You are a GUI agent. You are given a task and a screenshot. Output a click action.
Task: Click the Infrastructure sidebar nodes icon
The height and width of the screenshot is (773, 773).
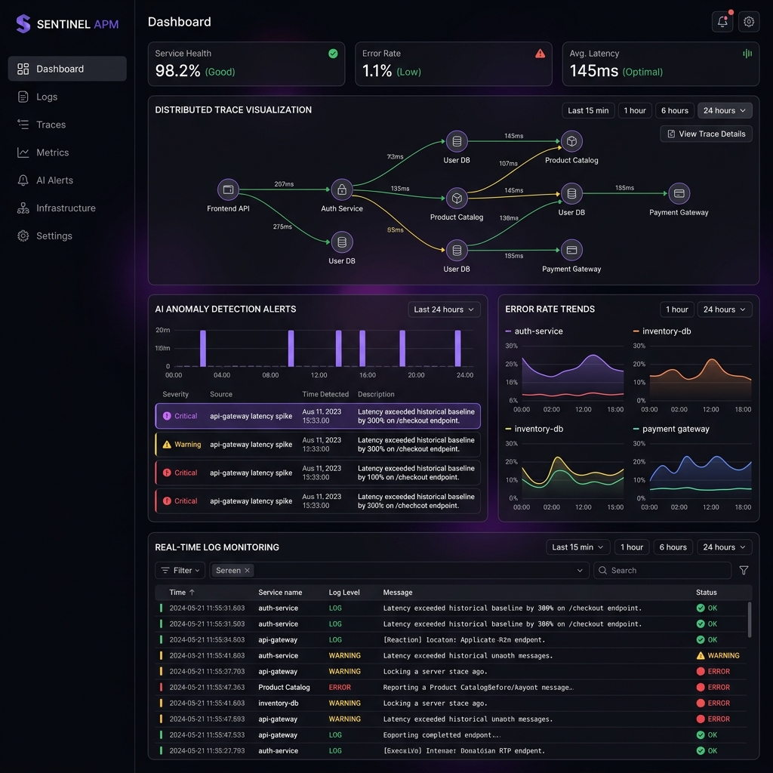pyautogui.click(x=23, y=208)
